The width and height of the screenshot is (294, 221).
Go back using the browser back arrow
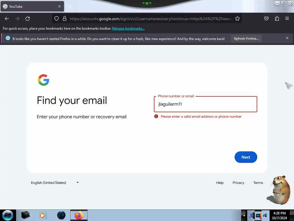7,19
